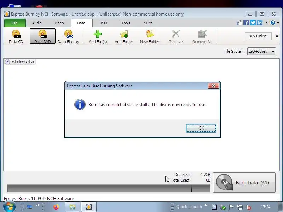Close the burn completed dialog

(x=213, y=86)
